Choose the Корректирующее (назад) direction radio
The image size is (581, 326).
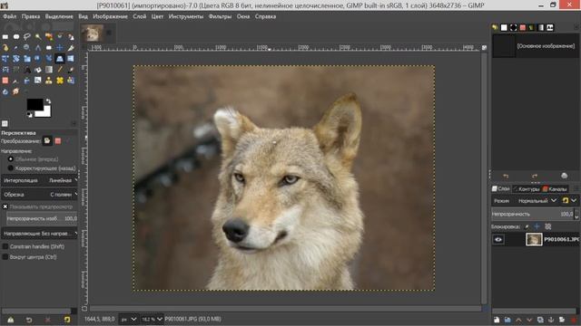[10, 168]
